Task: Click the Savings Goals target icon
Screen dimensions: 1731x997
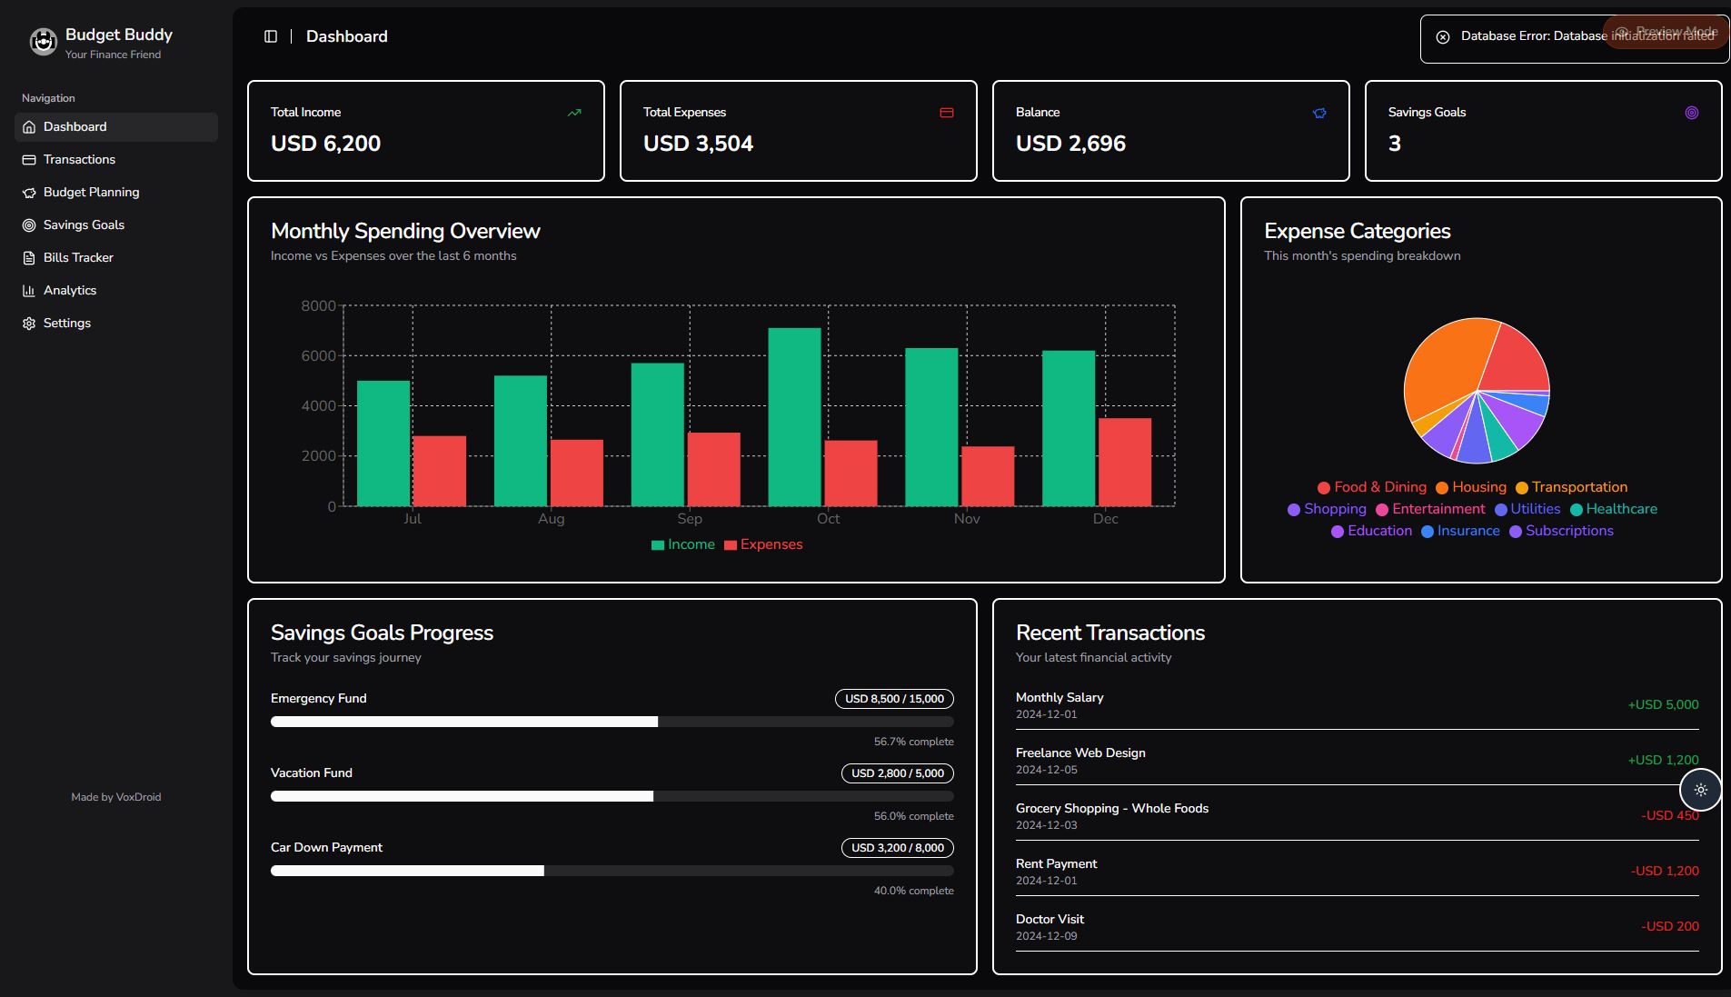Action: pyautogui.click(x=1691, y=113)
